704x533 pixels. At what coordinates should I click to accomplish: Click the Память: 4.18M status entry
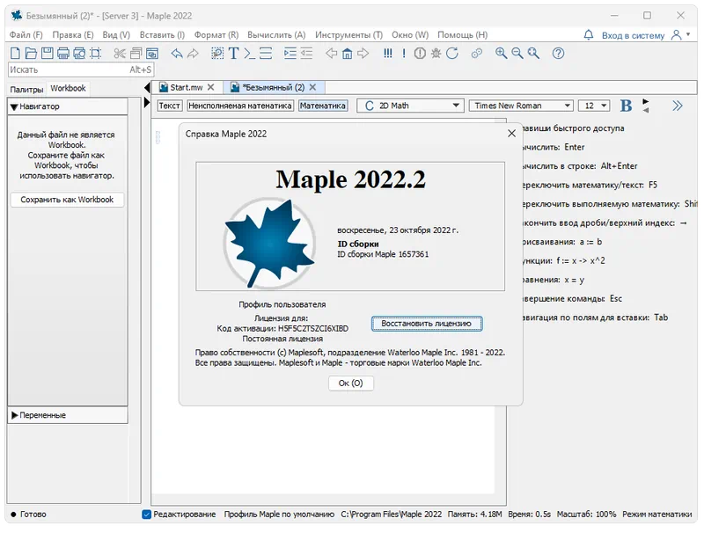474,515
